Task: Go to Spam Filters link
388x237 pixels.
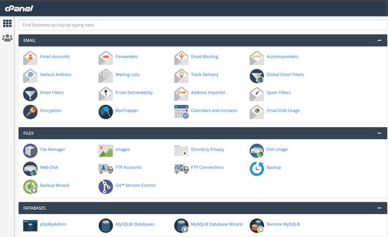Action: (279, 92)
